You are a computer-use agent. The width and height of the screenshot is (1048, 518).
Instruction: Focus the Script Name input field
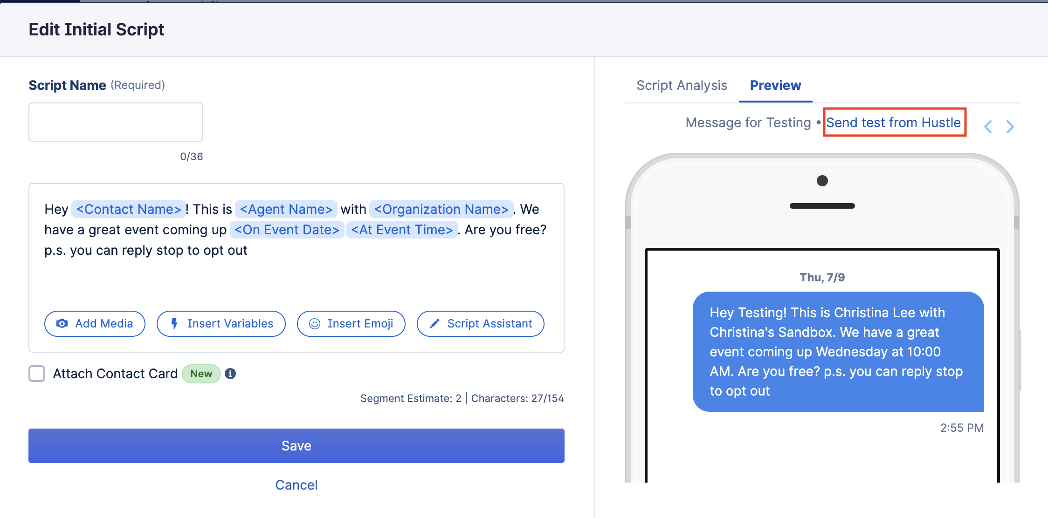click(x=116, y=122)
